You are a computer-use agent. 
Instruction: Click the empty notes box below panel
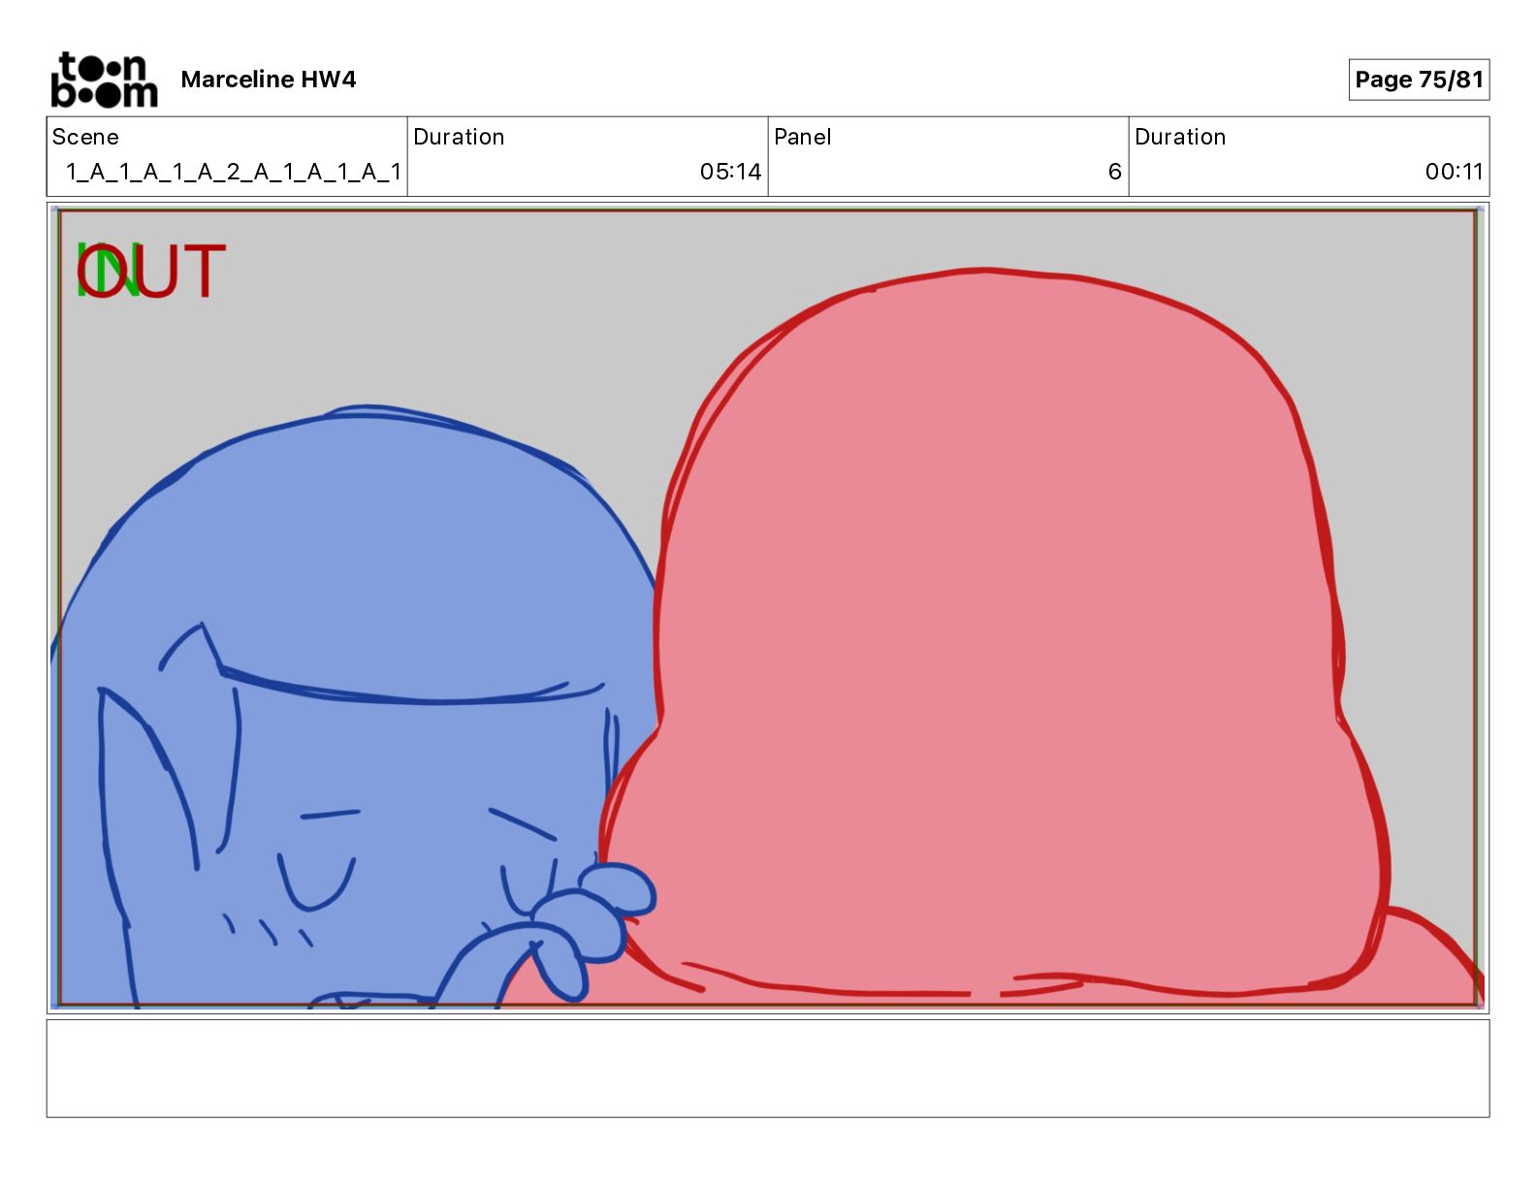pyautogui.click(x=768, y=1068)
